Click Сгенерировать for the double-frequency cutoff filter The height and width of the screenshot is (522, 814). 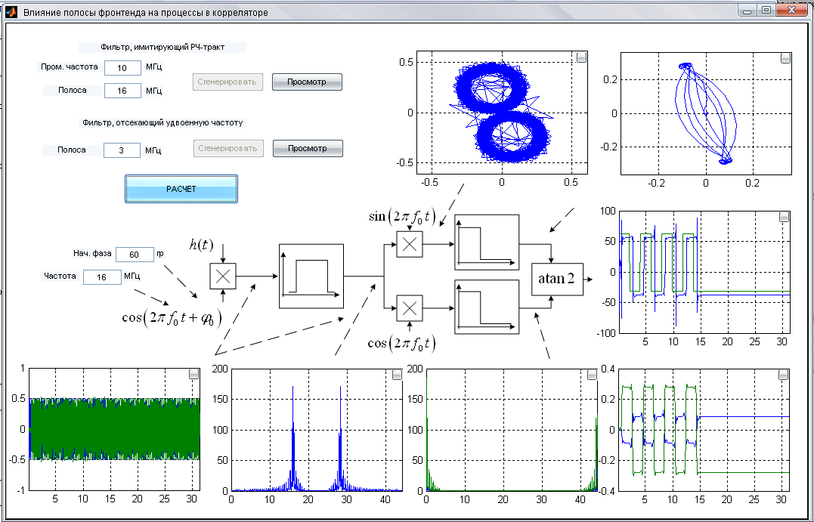[228, 149]
